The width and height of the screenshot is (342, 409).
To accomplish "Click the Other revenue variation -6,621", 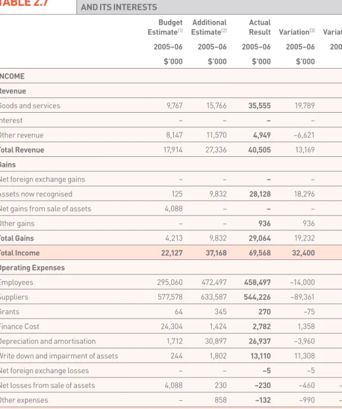I will (304, 135).
